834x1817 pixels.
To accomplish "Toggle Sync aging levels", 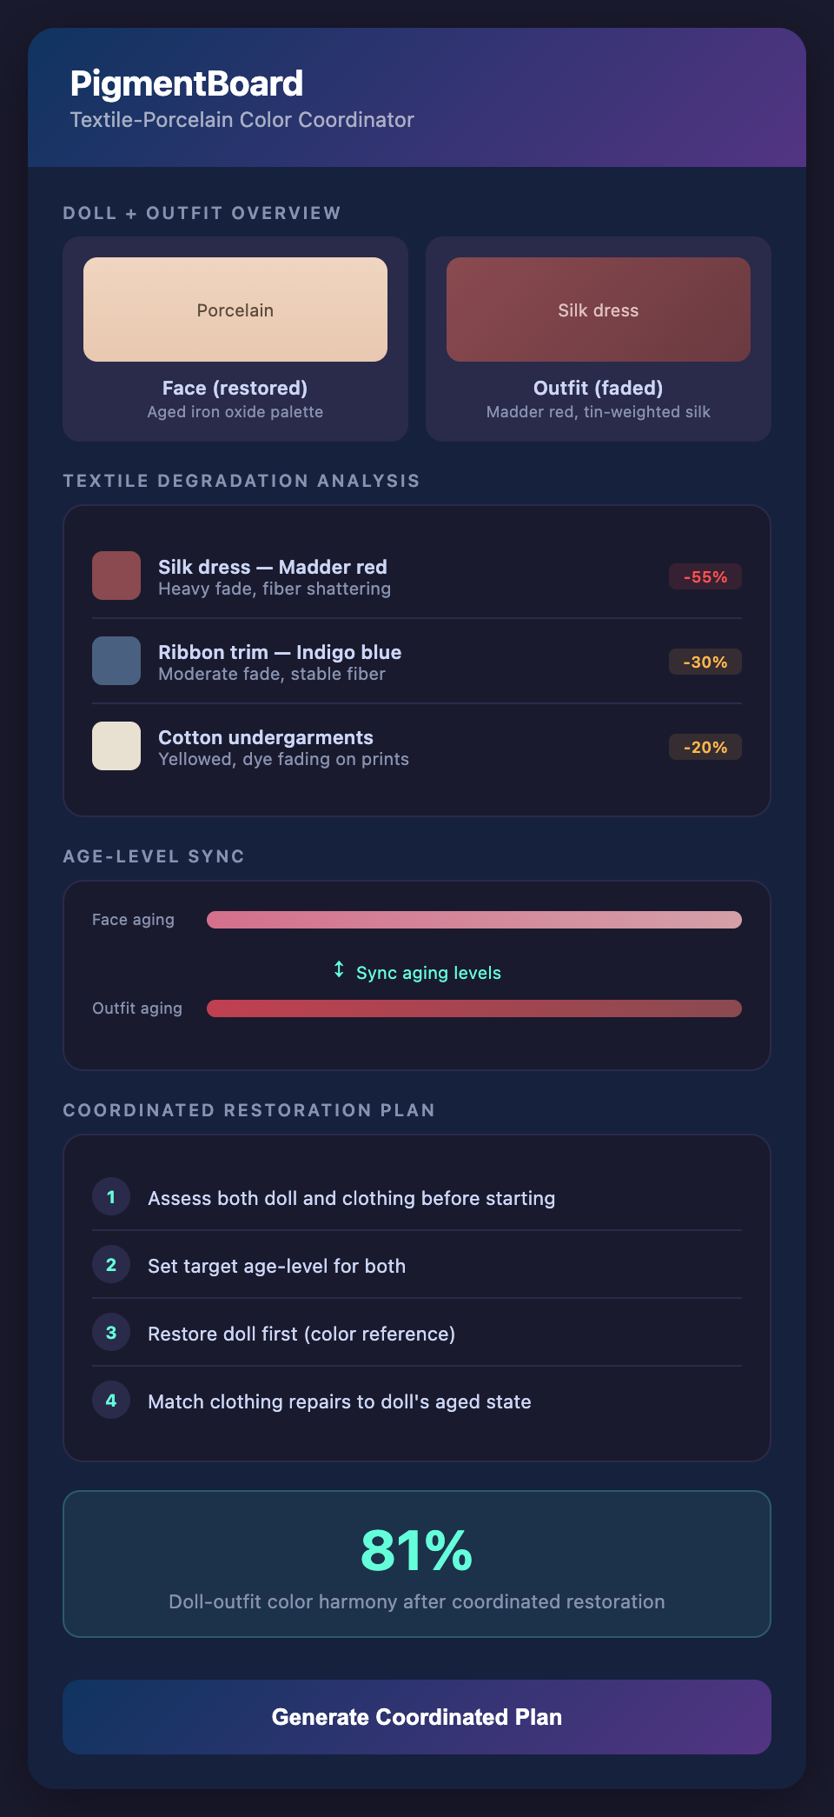I will tap(427, 972).
